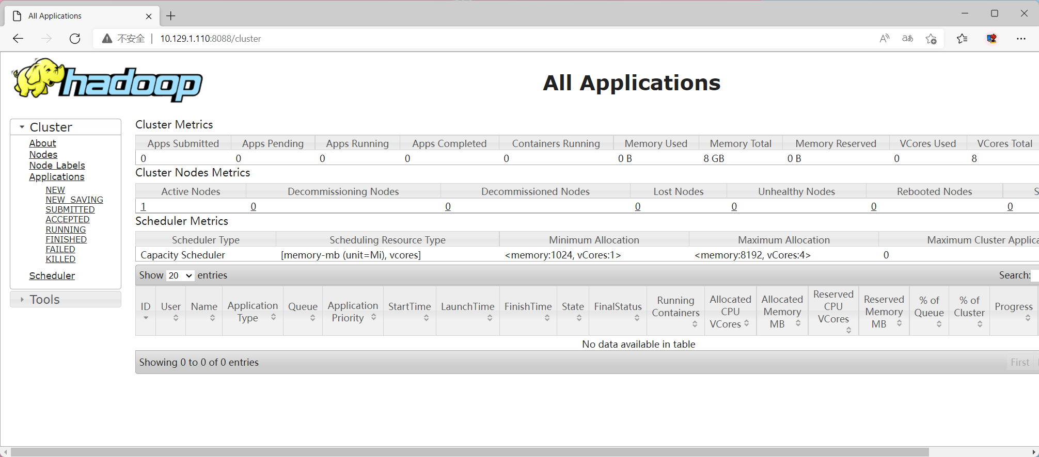This screenshot has width=1039, height=457.
Task: Click the Lost Nodes count 0
Action: (638, 206)
